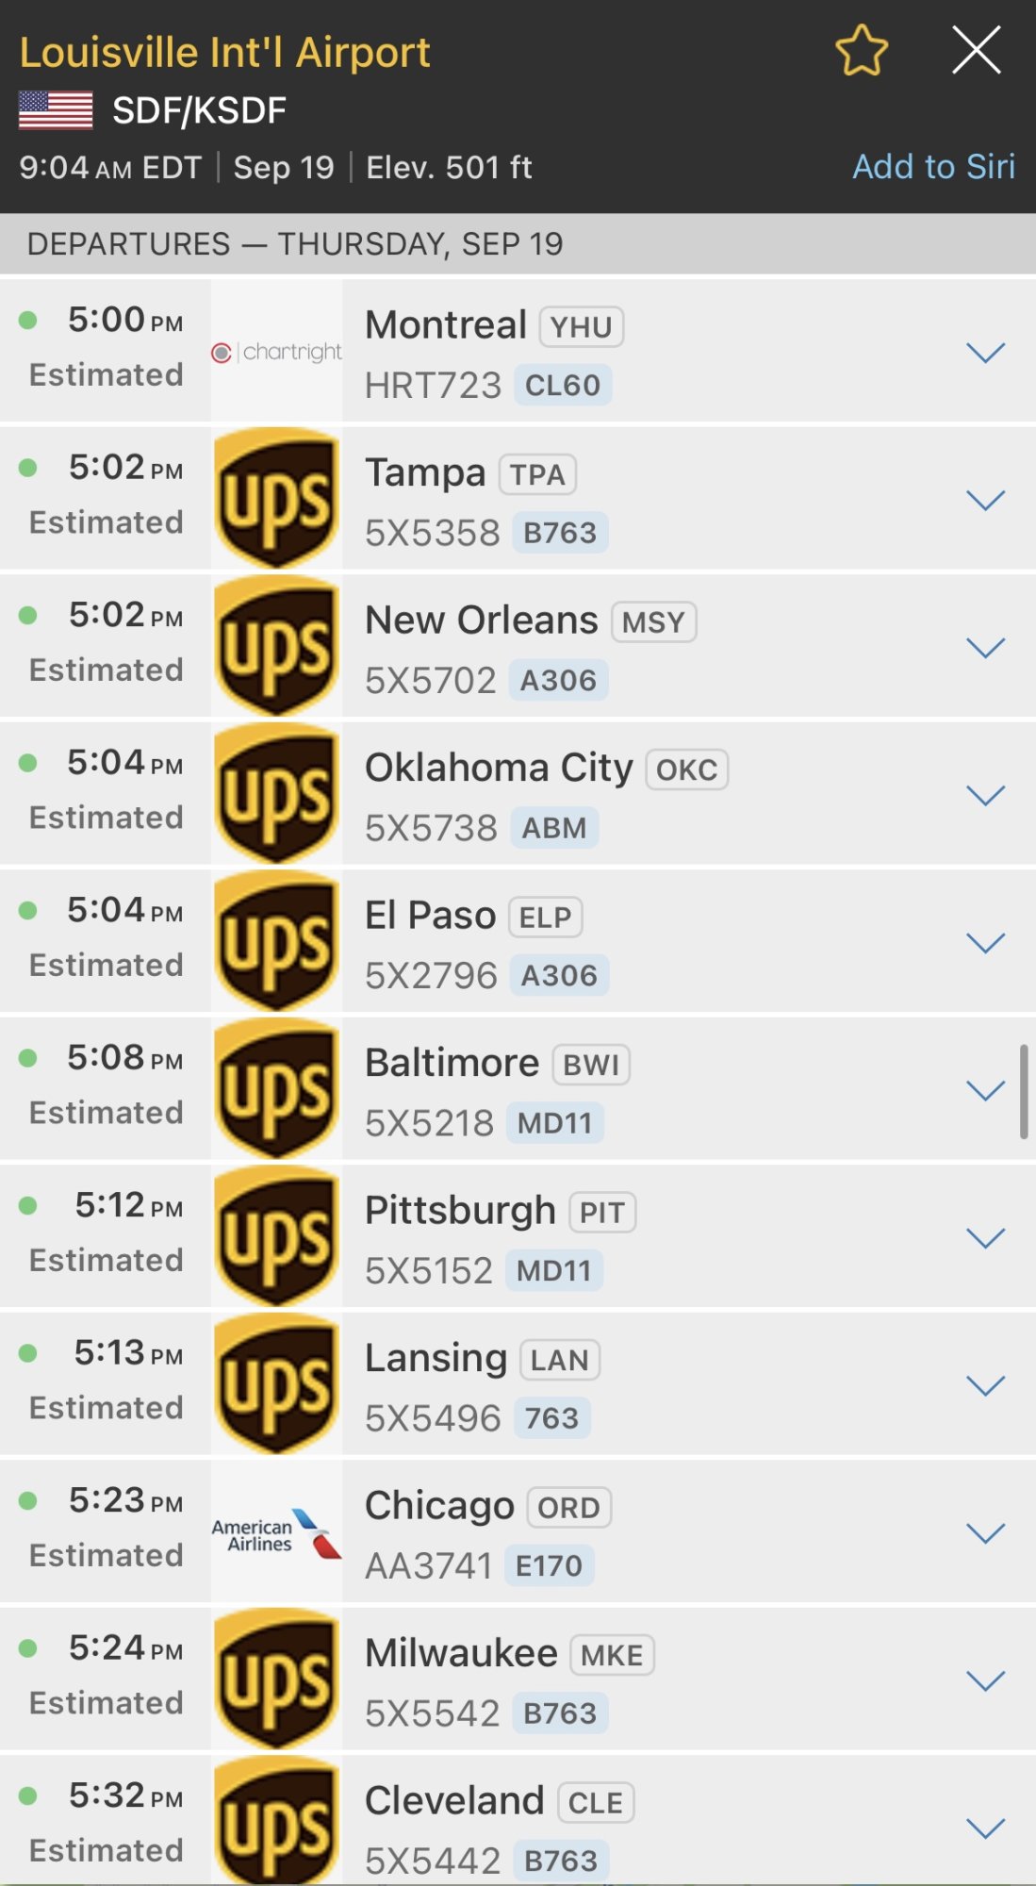Expand the El Paso 5X2796 details

986,943
